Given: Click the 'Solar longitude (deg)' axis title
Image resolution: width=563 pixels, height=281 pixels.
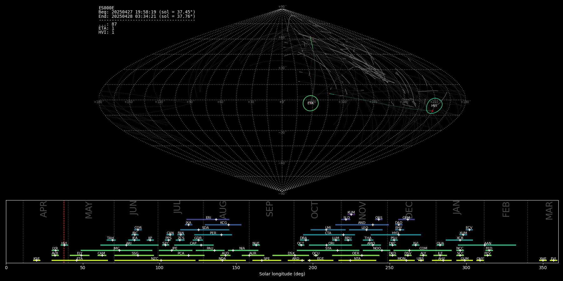Looking at the screenshot, I should 282,274.
